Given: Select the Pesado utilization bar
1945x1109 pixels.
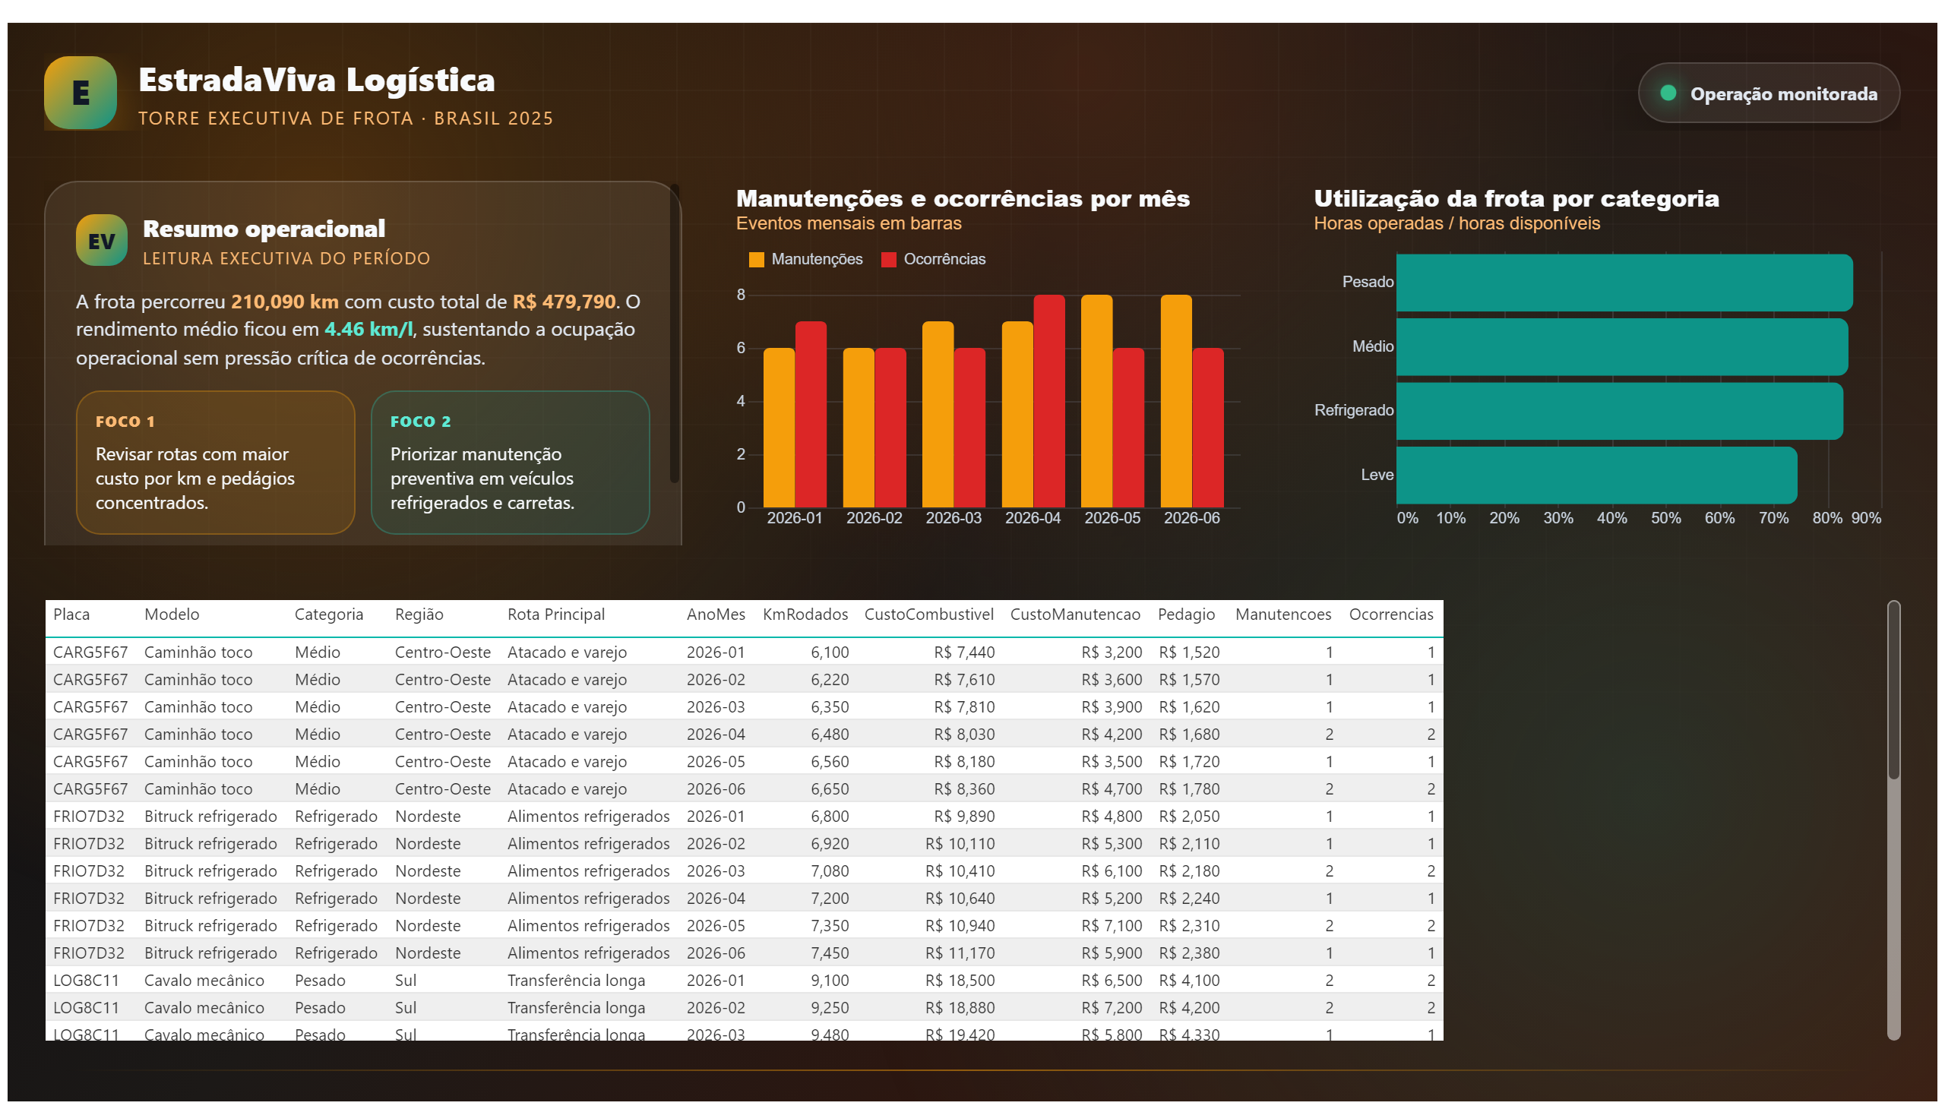Looking at the screenshot, I should [1624, 283].
